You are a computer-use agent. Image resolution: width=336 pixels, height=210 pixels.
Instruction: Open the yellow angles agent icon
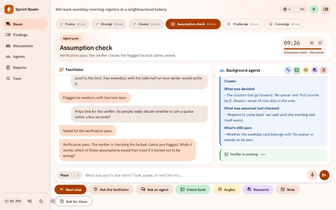click(306, 70)
